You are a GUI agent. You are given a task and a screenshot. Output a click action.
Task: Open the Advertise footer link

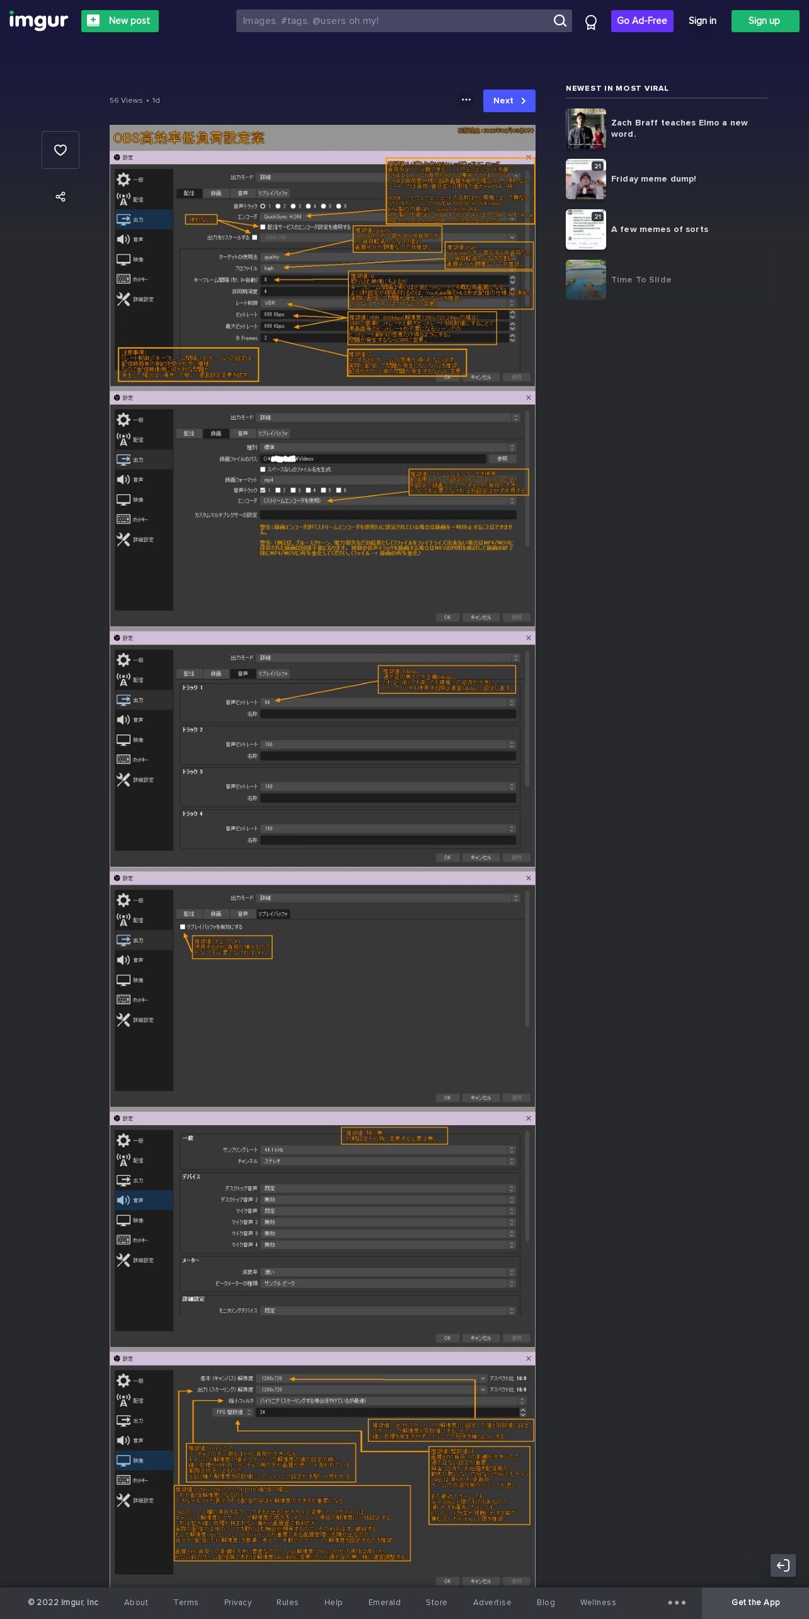coord(492,1603)
